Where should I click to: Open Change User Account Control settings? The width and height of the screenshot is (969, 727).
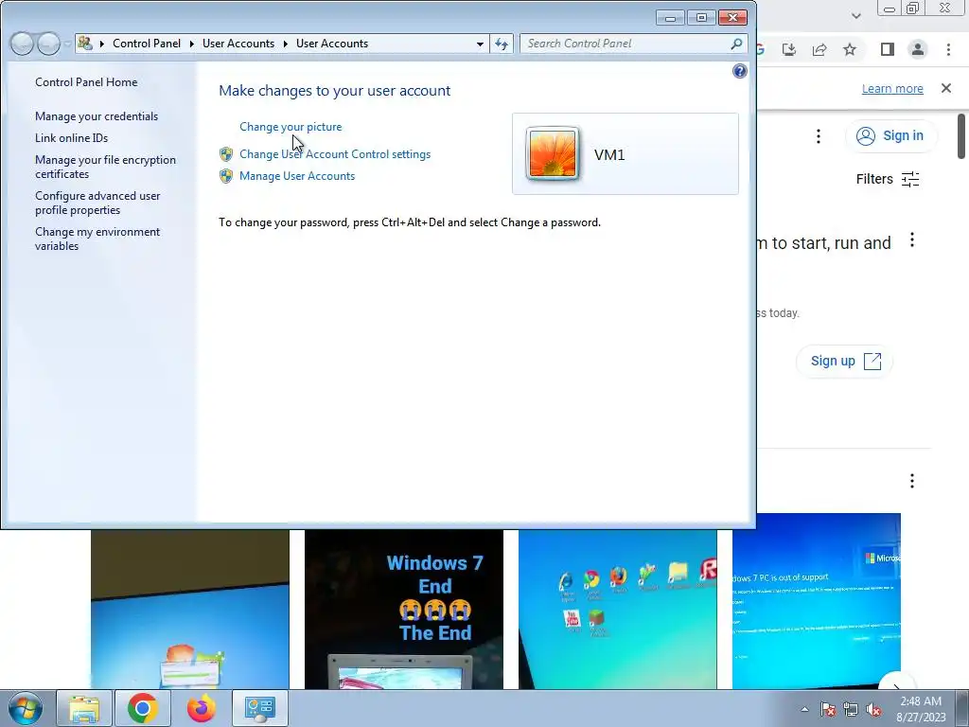335,154
